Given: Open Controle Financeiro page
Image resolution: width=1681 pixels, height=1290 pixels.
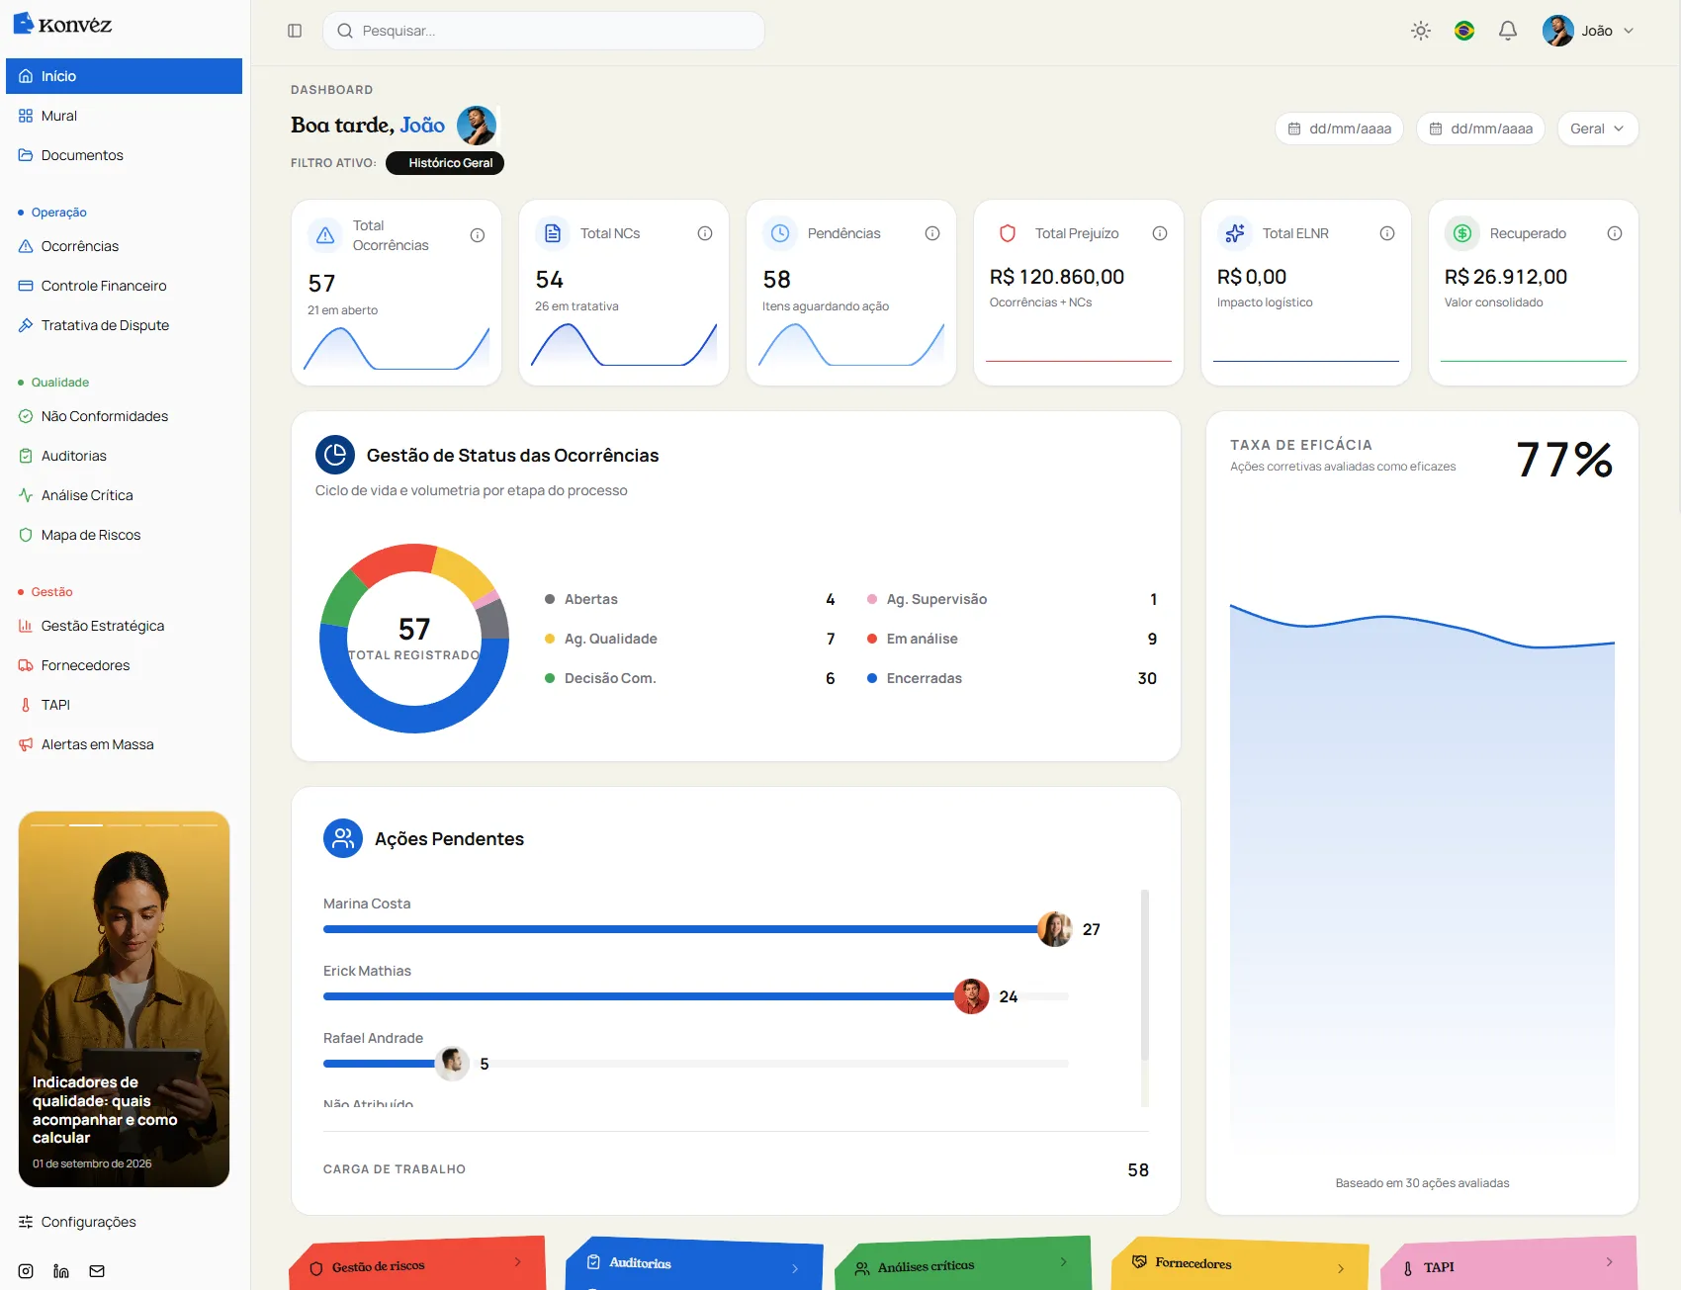Looking at the screenshot, I should pos(124,286).
